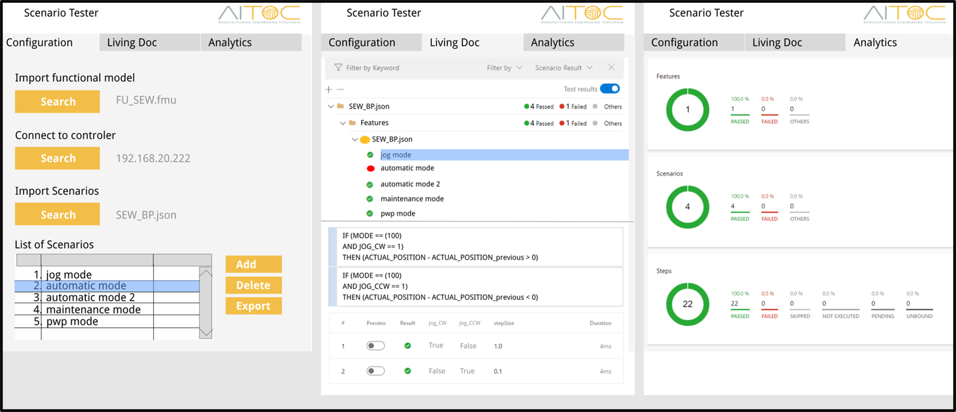Click Search under Import functional model
The height and width of the screenshot is (412, 956).
57,102
